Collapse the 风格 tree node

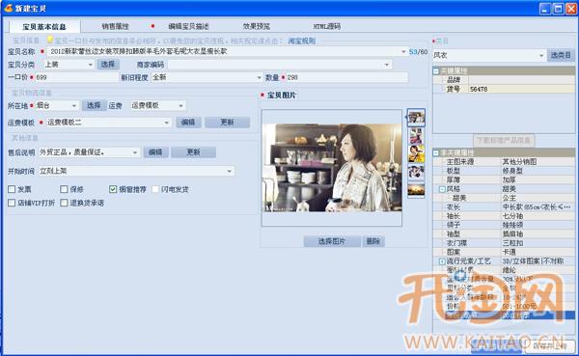click(x=442, y=189)
